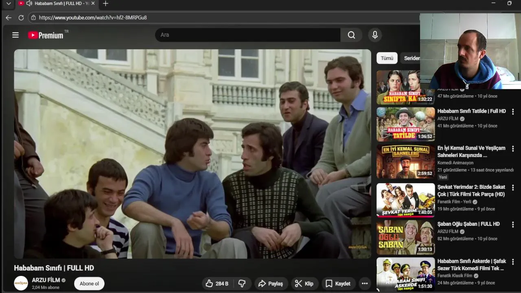Open Komedi Animasyon channel link

tap(455, 163)
